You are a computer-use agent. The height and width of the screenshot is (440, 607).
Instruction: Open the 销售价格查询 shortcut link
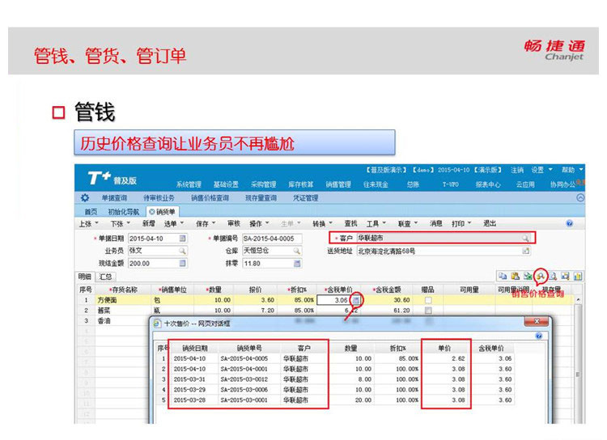click(x=210, y=197)
